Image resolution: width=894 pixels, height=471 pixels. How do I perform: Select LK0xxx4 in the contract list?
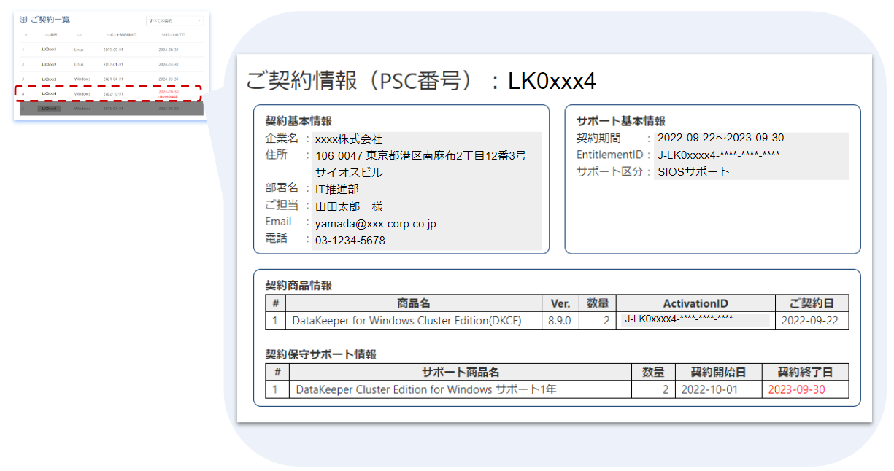coord(49,93)
